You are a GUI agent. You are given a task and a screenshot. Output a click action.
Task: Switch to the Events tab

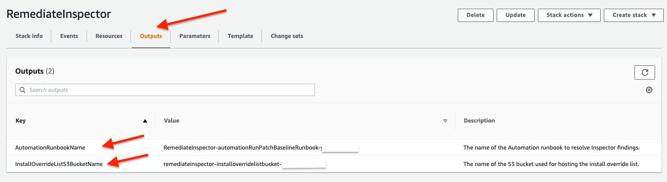[69, 36]
